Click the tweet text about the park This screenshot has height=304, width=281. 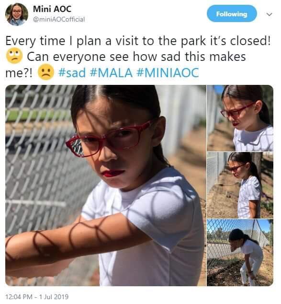(x=138, y=57)
